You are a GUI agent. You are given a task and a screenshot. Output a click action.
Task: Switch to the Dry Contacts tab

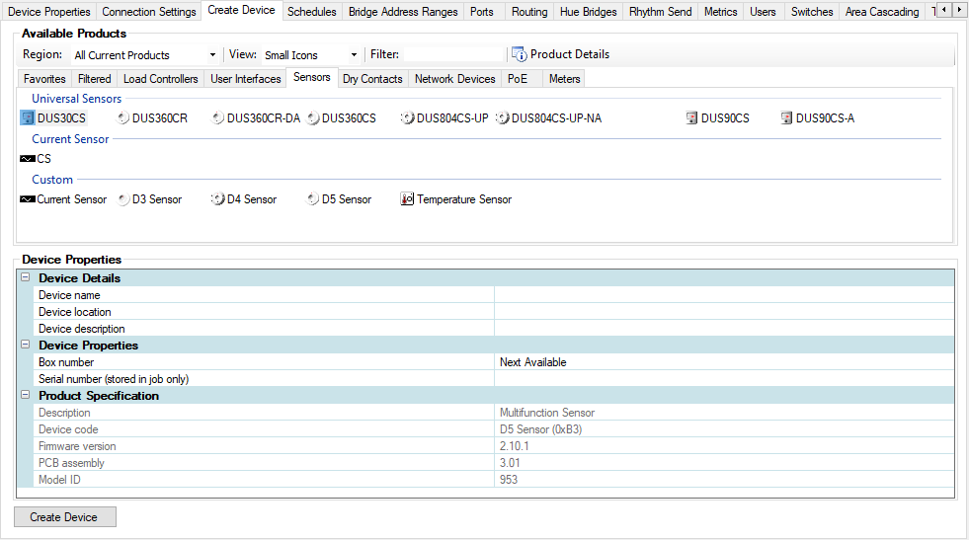click(x=372, y=79)
